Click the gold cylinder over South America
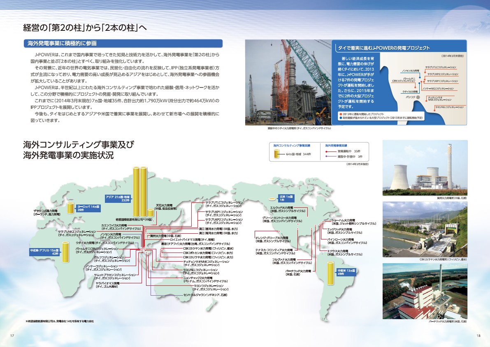The image size is (490, 347). [x=331, y=273]
